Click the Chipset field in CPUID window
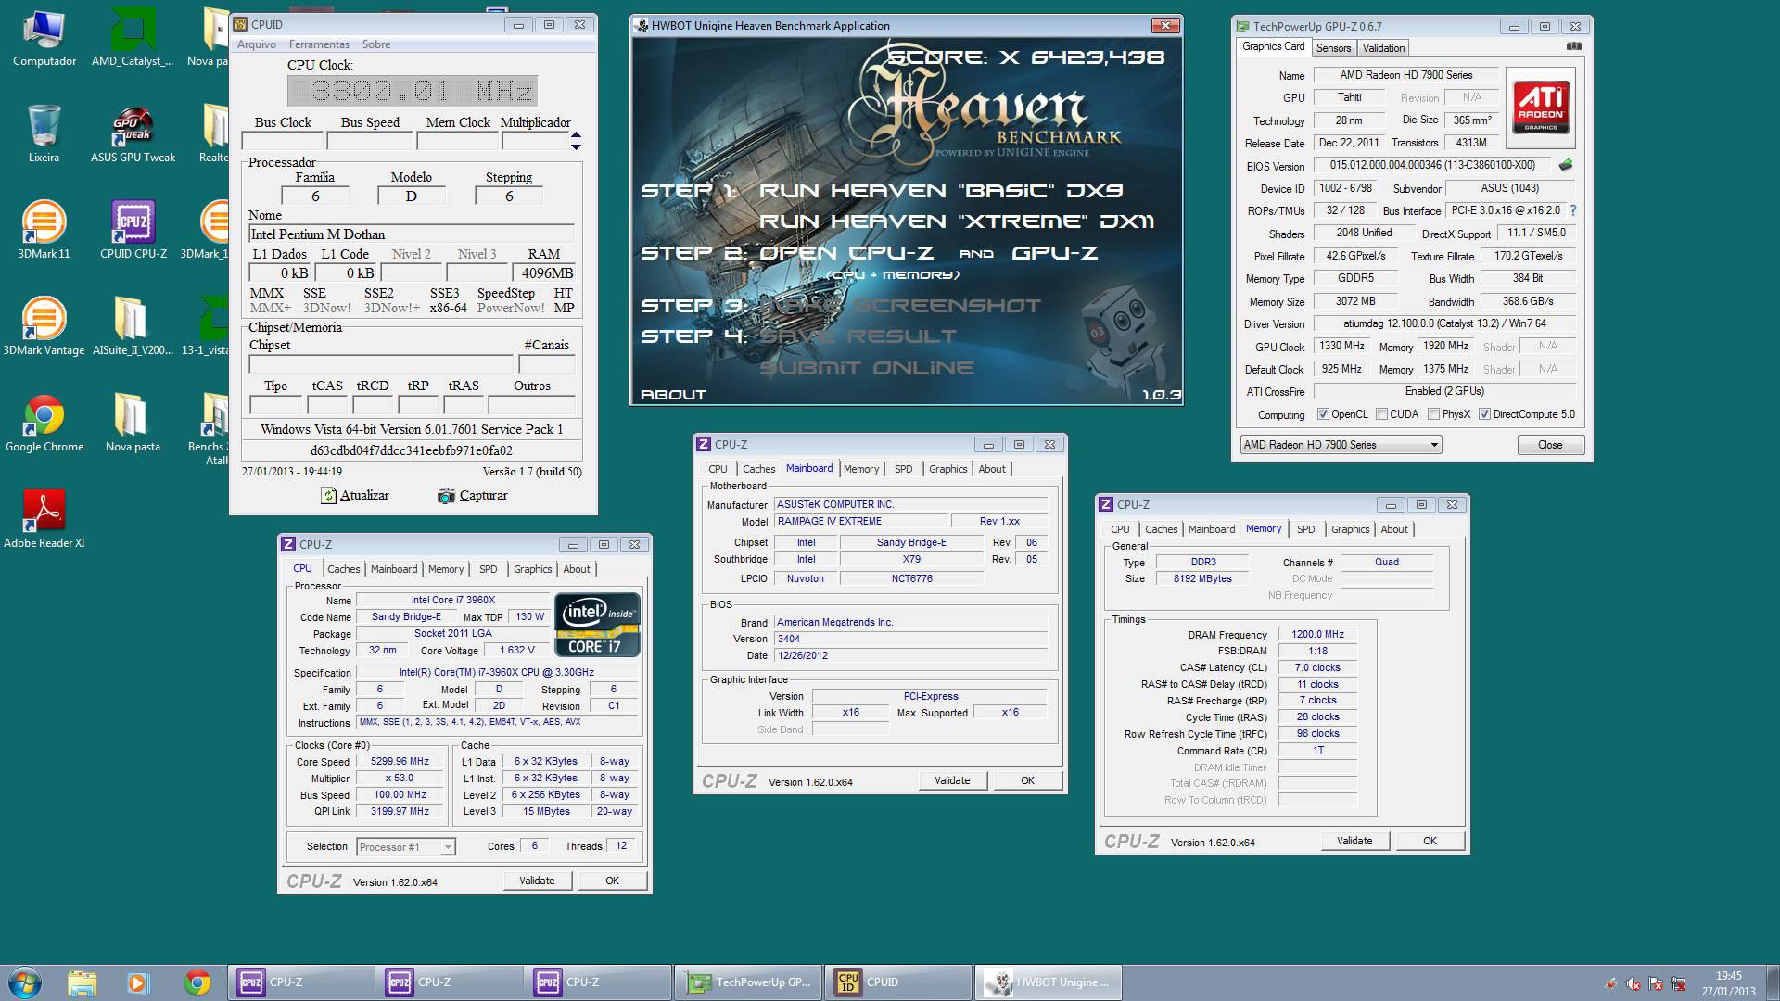Viewport: 1780px width, 1001px height. tap(380, 364)
